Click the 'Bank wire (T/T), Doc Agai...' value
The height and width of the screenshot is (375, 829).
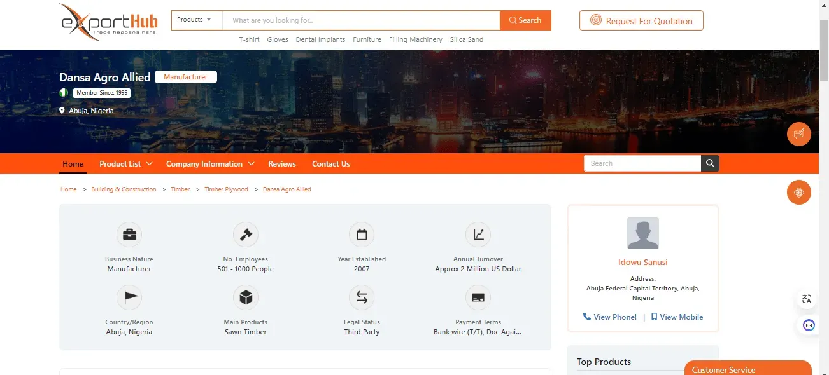[x=478, y=332]
